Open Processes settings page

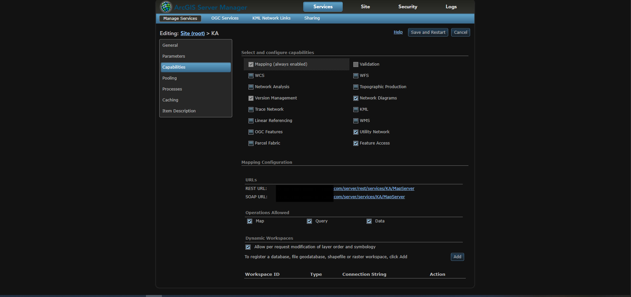pyautogui.click(x=196, y=89)
